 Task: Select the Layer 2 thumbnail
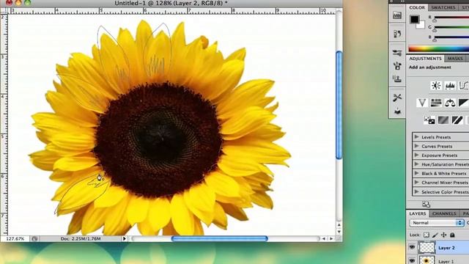pyautogui.click(x=426, y=248)
